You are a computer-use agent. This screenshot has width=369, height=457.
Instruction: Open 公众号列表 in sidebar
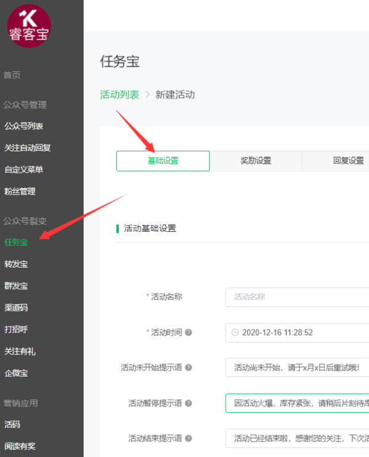[x=23, y=126]
